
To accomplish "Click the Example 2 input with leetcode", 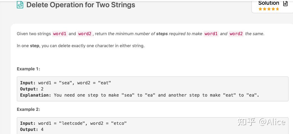I will (x=73, y=123).
